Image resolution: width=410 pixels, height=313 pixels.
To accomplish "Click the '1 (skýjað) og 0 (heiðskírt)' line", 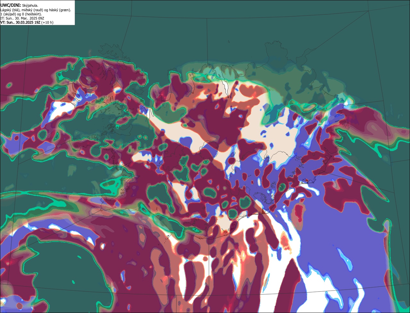I will [x=21, y=14].
